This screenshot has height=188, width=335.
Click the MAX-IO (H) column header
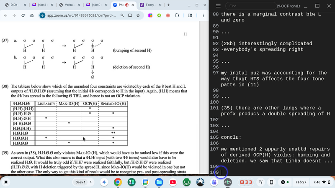click(x=69, y=104)
